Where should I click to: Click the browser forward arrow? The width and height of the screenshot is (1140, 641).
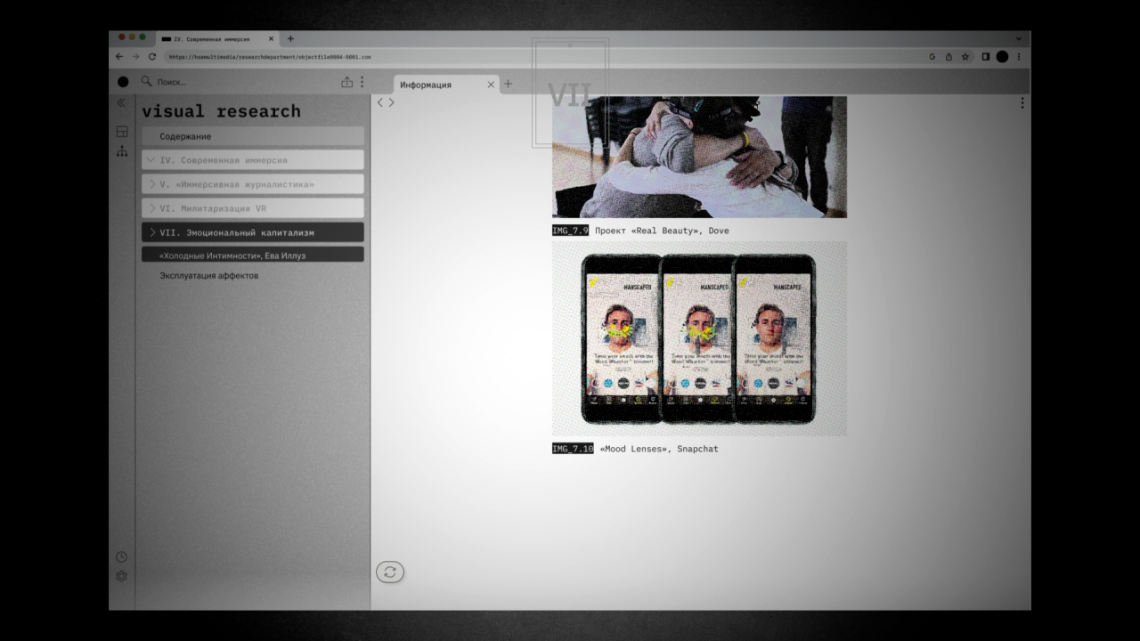click(x=135, y=56)
